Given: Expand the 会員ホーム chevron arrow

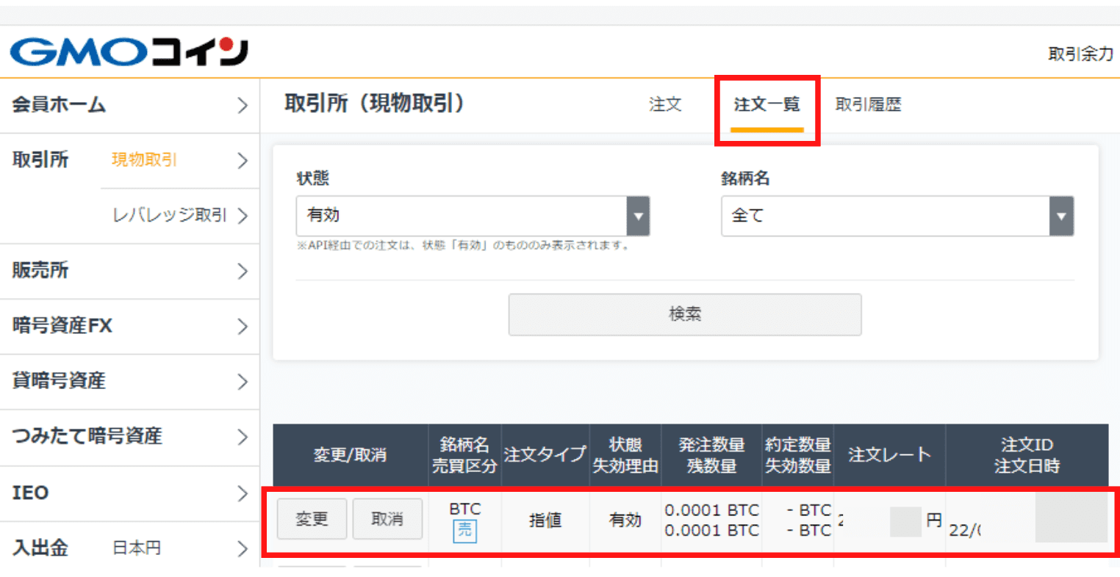Looking at the screenshot, I should coord(243,106).
